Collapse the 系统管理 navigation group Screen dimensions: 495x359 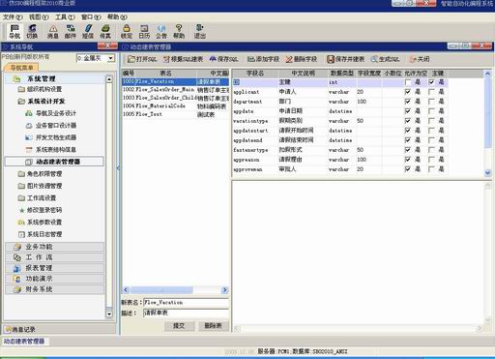point(55,78)
